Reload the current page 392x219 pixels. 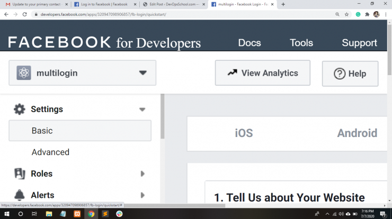coord(24,14)
